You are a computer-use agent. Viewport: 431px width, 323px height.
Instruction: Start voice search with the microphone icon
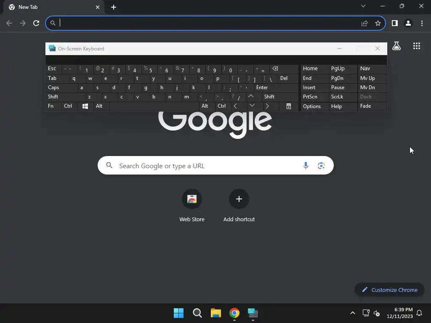point(306,166)
